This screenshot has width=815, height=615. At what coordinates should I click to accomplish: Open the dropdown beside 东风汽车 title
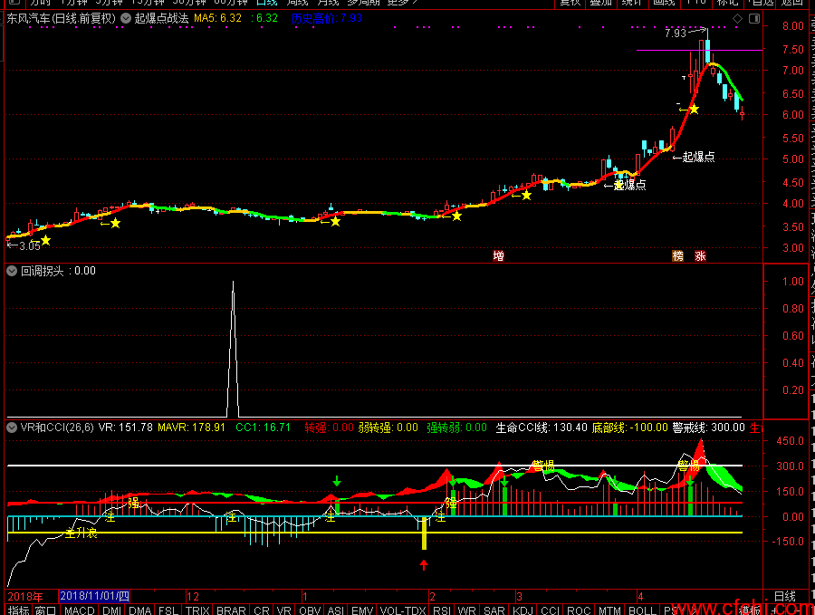click(x=126, y=18)
